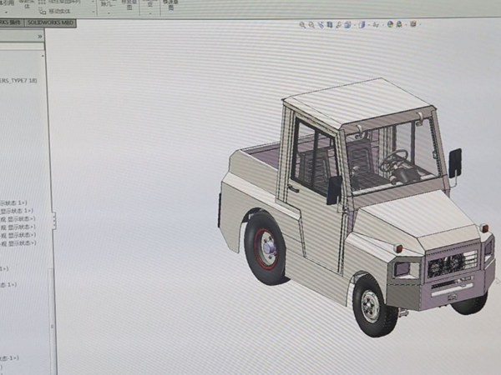501x375 pixels.
Task: Switch to the SOLIDWORKS 插件 tab
Action: [10, 22]
